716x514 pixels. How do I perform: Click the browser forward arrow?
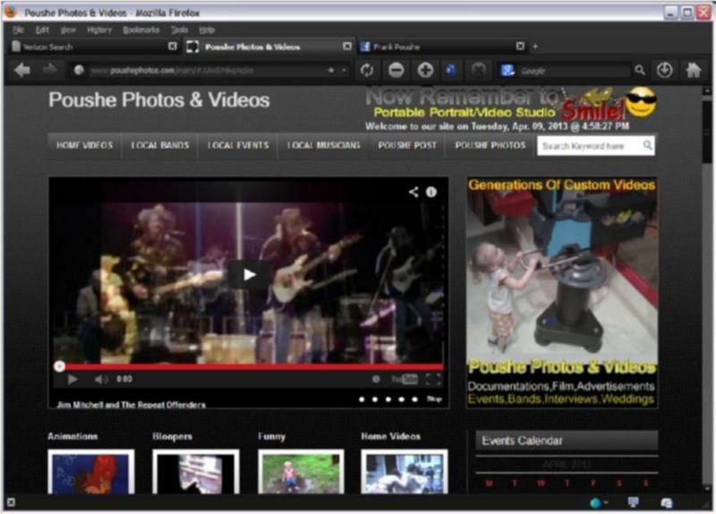pos(49,70)
